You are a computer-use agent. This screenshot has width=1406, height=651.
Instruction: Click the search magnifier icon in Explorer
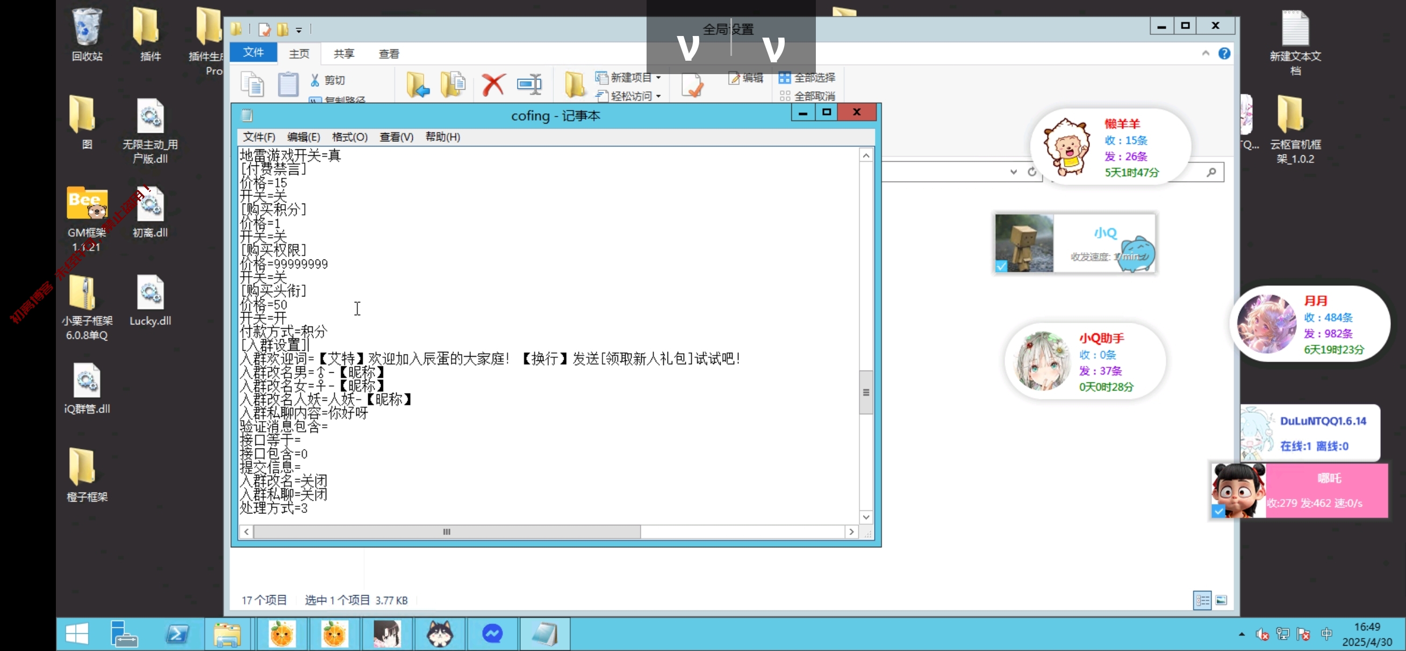pos(1211,172)
